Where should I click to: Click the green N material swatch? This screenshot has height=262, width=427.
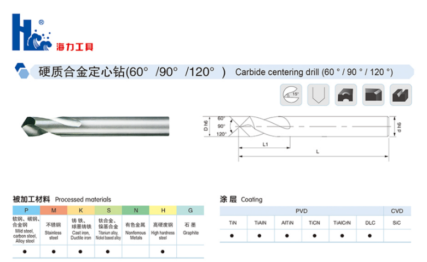tap(135, 210)
